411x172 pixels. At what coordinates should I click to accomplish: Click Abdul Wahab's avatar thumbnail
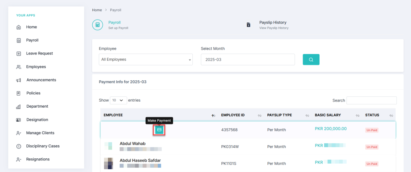(x=108, y=146)
